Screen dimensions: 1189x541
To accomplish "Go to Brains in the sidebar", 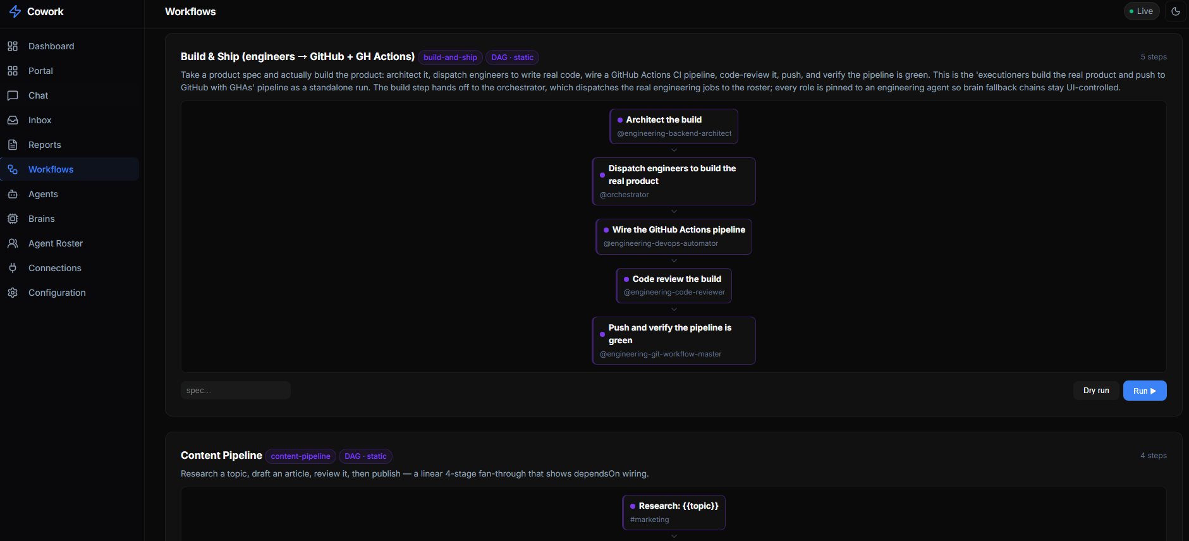I will [x=70, y=219].
